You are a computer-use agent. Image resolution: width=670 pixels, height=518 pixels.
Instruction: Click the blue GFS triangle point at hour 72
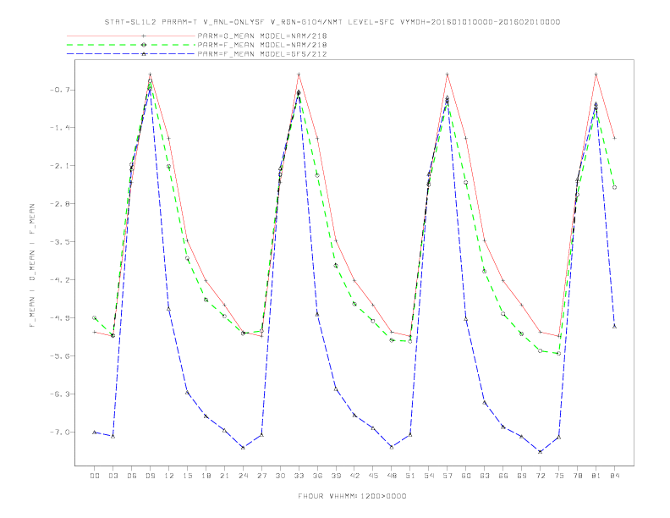(540, 452)
